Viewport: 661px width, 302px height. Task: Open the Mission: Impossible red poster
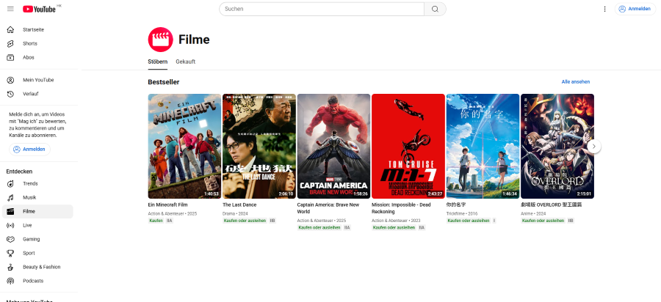click(408, 146)
